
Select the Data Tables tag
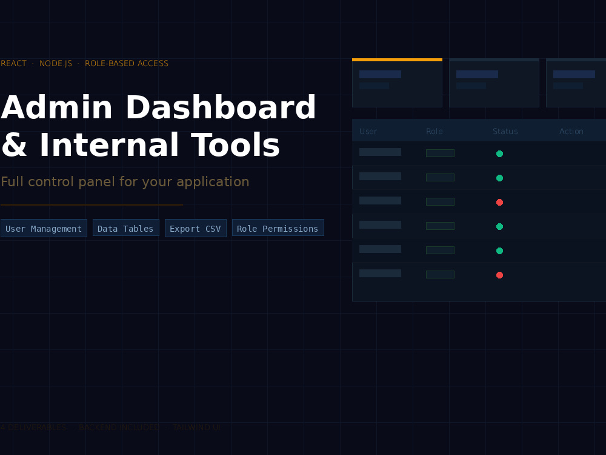point(125,228)
